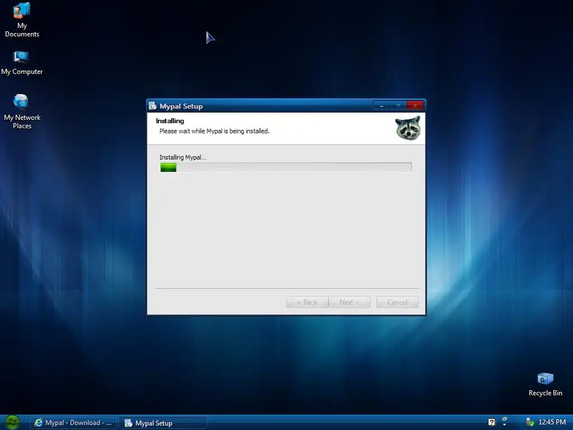573x430 pixels.
Task: Click the green installation progress bar
Action: pyautogui.click(x=286, y=167)
